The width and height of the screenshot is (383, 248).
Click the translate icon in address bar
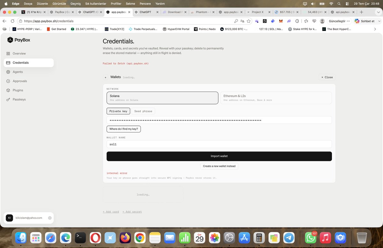point(242,21)
